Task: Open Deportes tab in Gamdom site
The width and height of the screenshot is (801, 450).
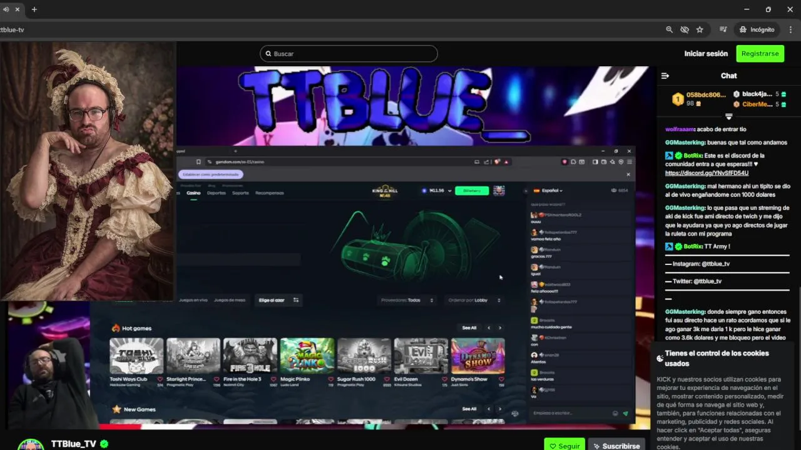Action: point(217,192)
